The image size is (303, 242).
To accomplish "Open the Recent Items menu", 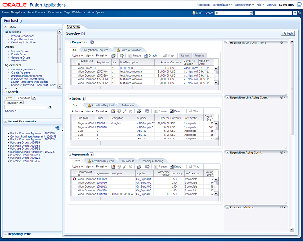I will coord(36,12).
